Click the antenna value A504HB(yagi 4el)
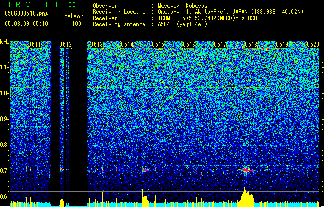The height and width of the screenshot is (207, 325). (182, 24)
